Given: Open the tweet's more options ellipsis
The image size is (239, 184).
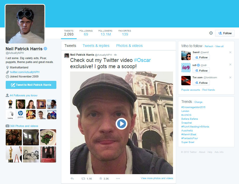Looking at the screenshot, I should 118,179.
